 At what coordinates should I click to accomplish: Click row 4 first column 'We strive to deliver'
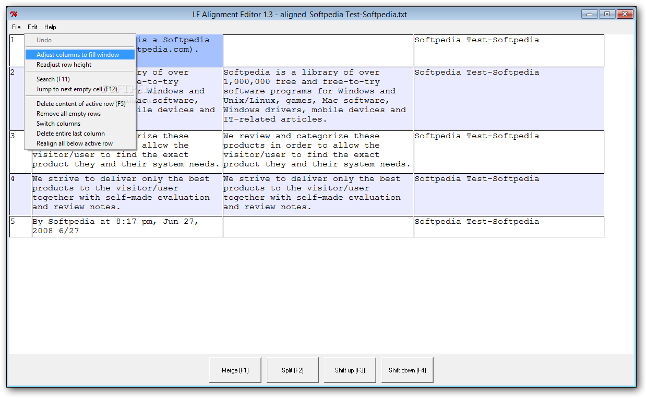coord(127,195)
